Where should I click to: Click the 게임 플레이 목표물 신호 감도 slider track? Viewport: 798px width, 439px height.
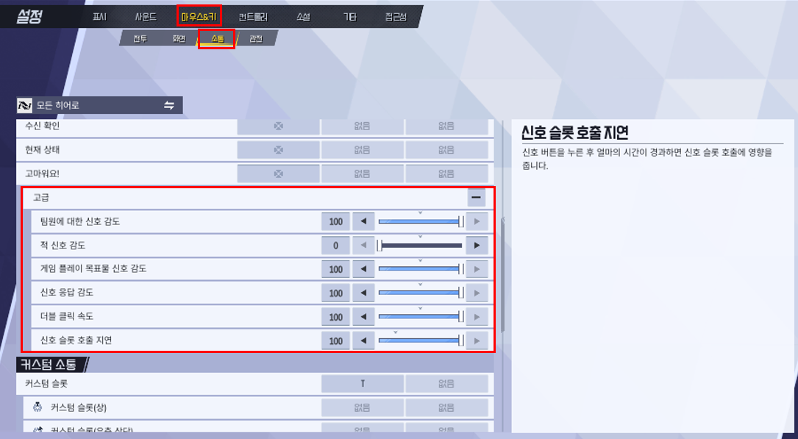click(x=421, y=269)
